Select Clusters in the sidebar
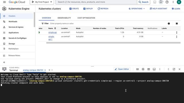Screen dimensions: 184x103 17,16
